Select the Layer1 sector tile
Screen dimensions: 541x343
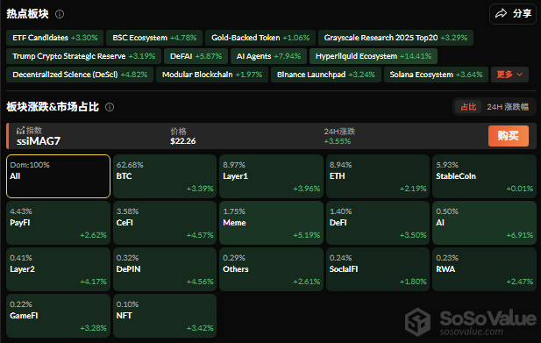pyautogui.click(x=271, y=176)
